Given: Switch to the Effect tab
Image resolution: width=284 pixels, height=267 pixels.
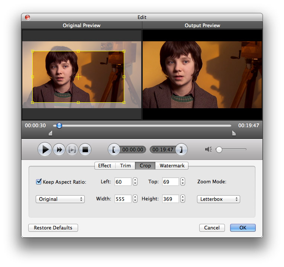Looking at the screenshot, I should 104,165.
